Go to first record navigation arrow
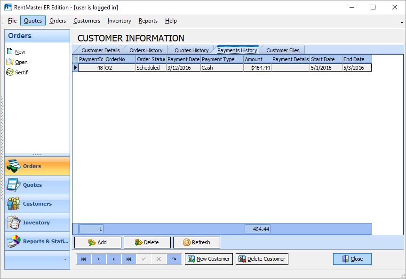 83,259
